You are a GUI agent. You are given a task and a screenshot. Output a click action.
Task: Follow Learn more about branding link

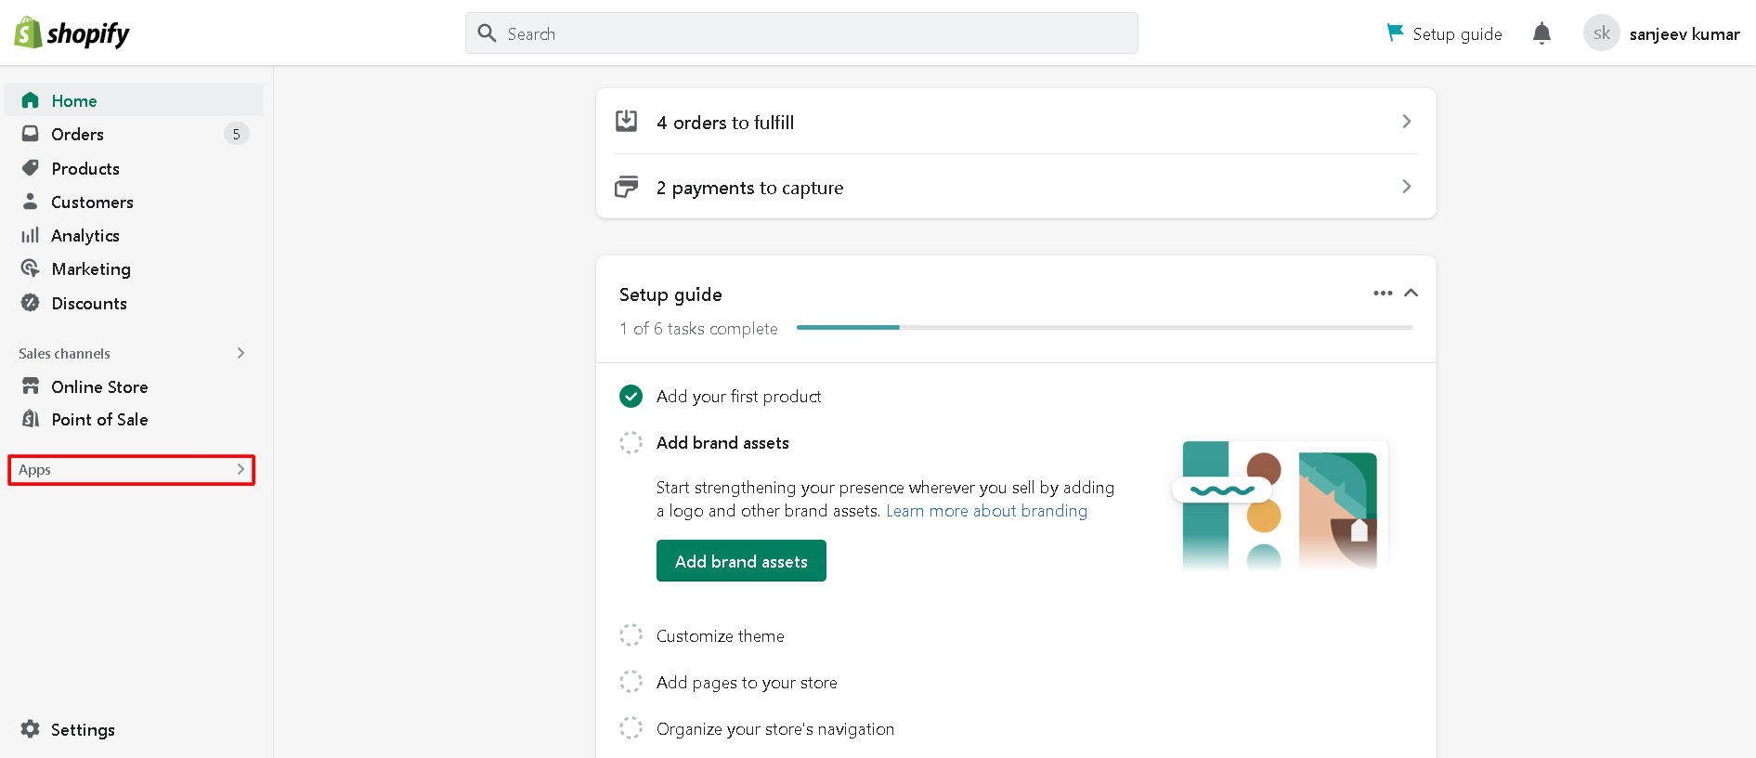(x=986, y=511)
